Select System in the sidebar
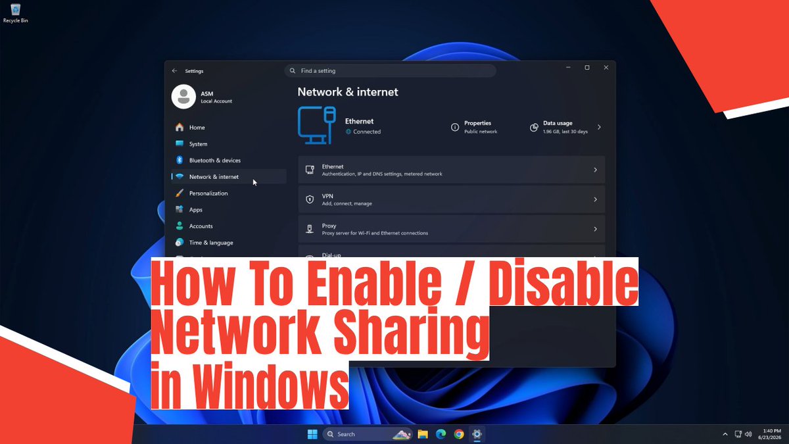The width and height of the screenshot is (789, 444). 228,144
